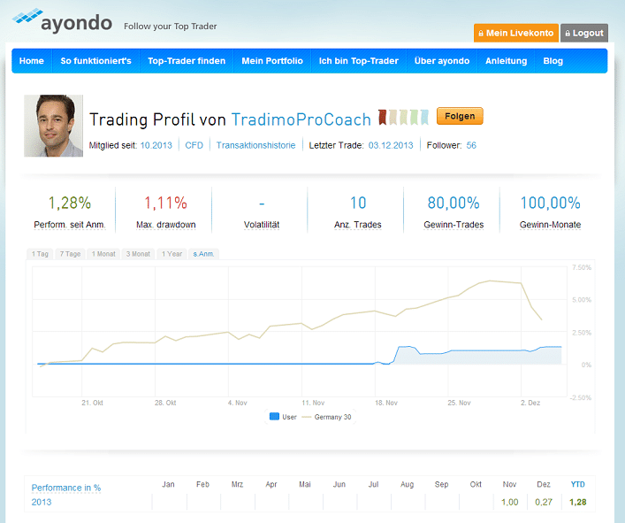The height and width of the screenshot is (523, 625).
Task: Go to the Home menu item
Action: pyautogui.click(x=31, y=61)
